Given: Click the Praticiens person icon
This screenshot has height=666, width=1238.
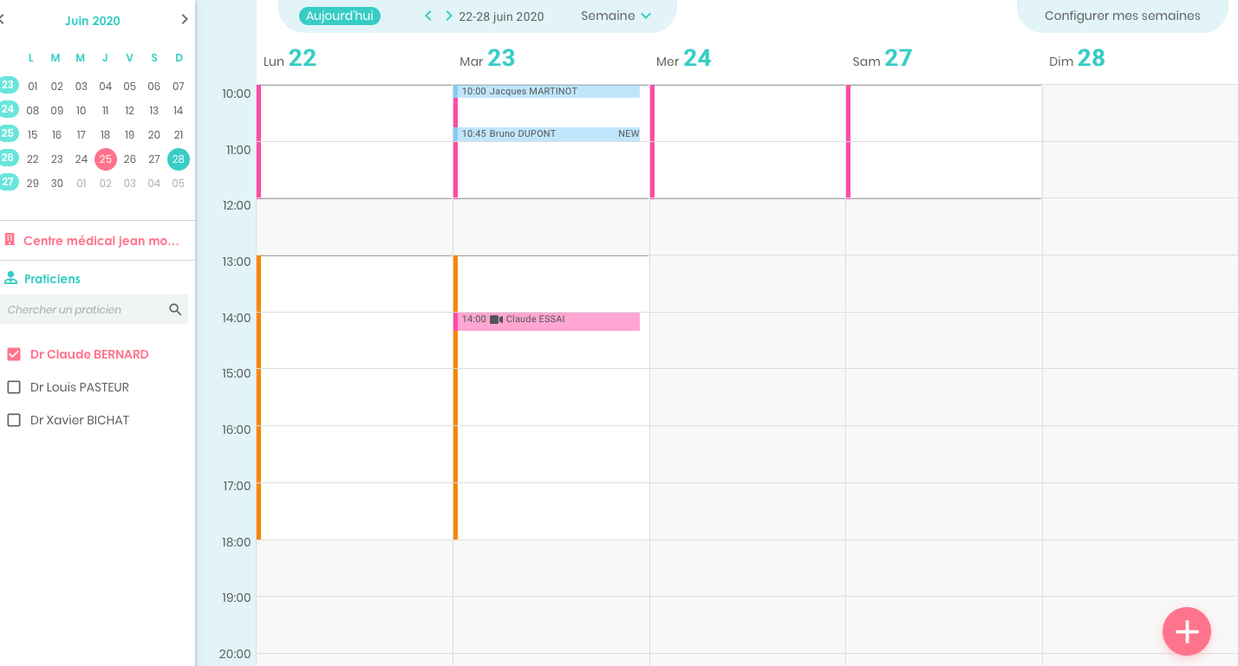Looking at the screenshot, I should point(10,279).
